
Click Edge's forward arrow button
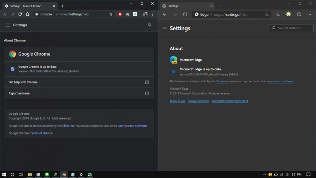pyautogui.click(x=175, y=14)
